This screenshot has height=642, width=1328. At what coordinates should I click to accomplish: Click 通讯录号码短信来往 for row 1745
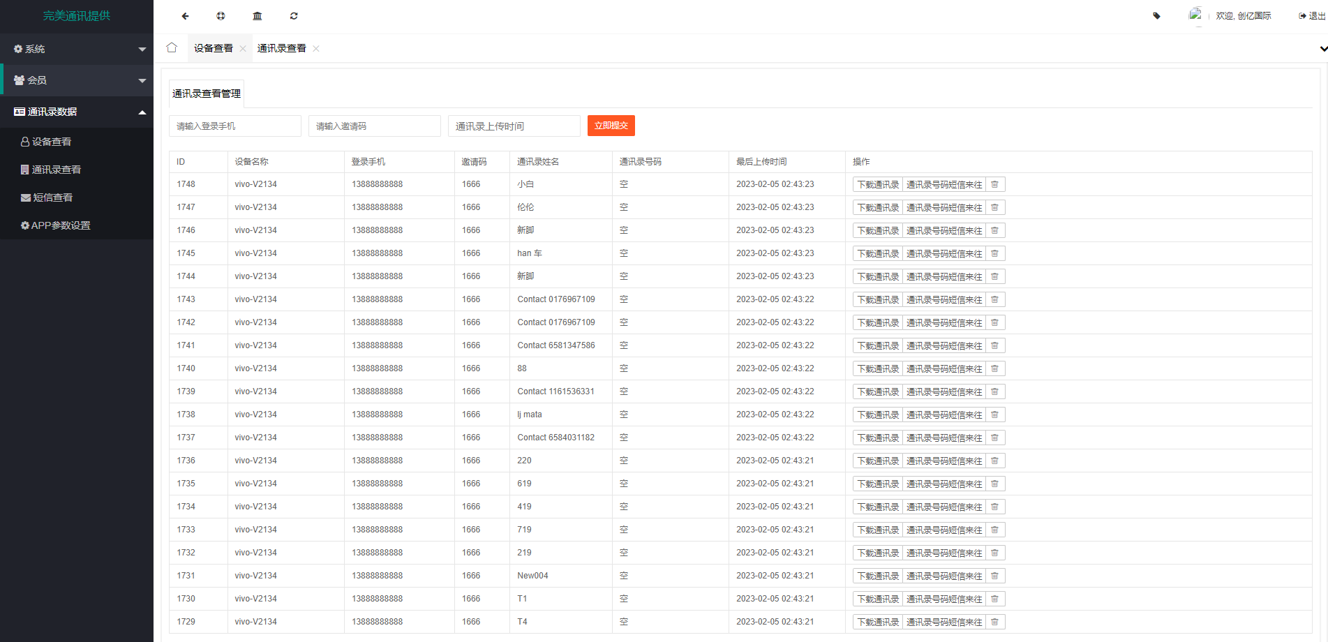coord(944,254)
